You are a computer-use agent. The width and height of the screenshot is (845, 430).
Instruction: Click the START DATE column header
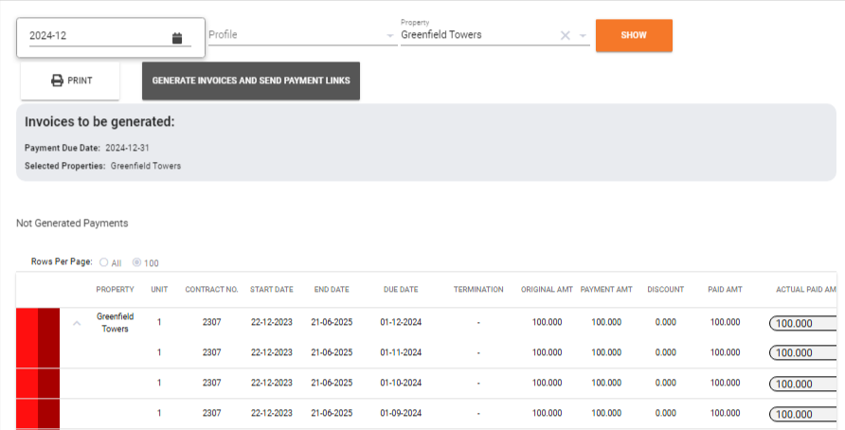pyautogui.click(x=272, y=290)
